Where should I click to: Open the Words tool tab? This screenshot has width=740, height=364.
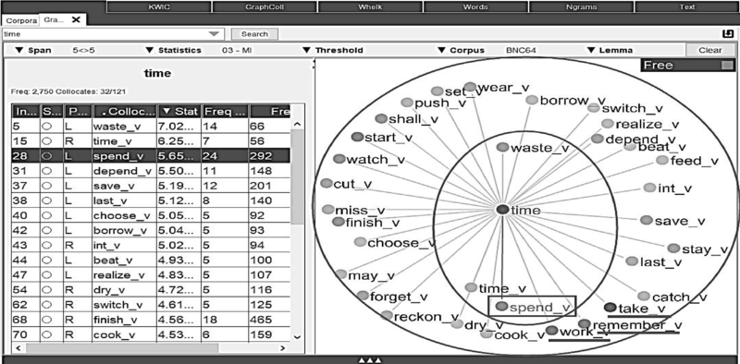click(475, 7)
